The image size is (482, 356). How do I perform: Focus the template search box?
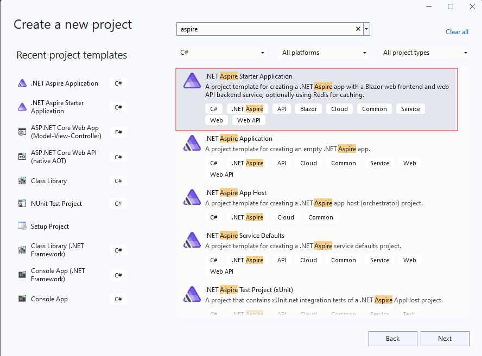tap(265, 29)
